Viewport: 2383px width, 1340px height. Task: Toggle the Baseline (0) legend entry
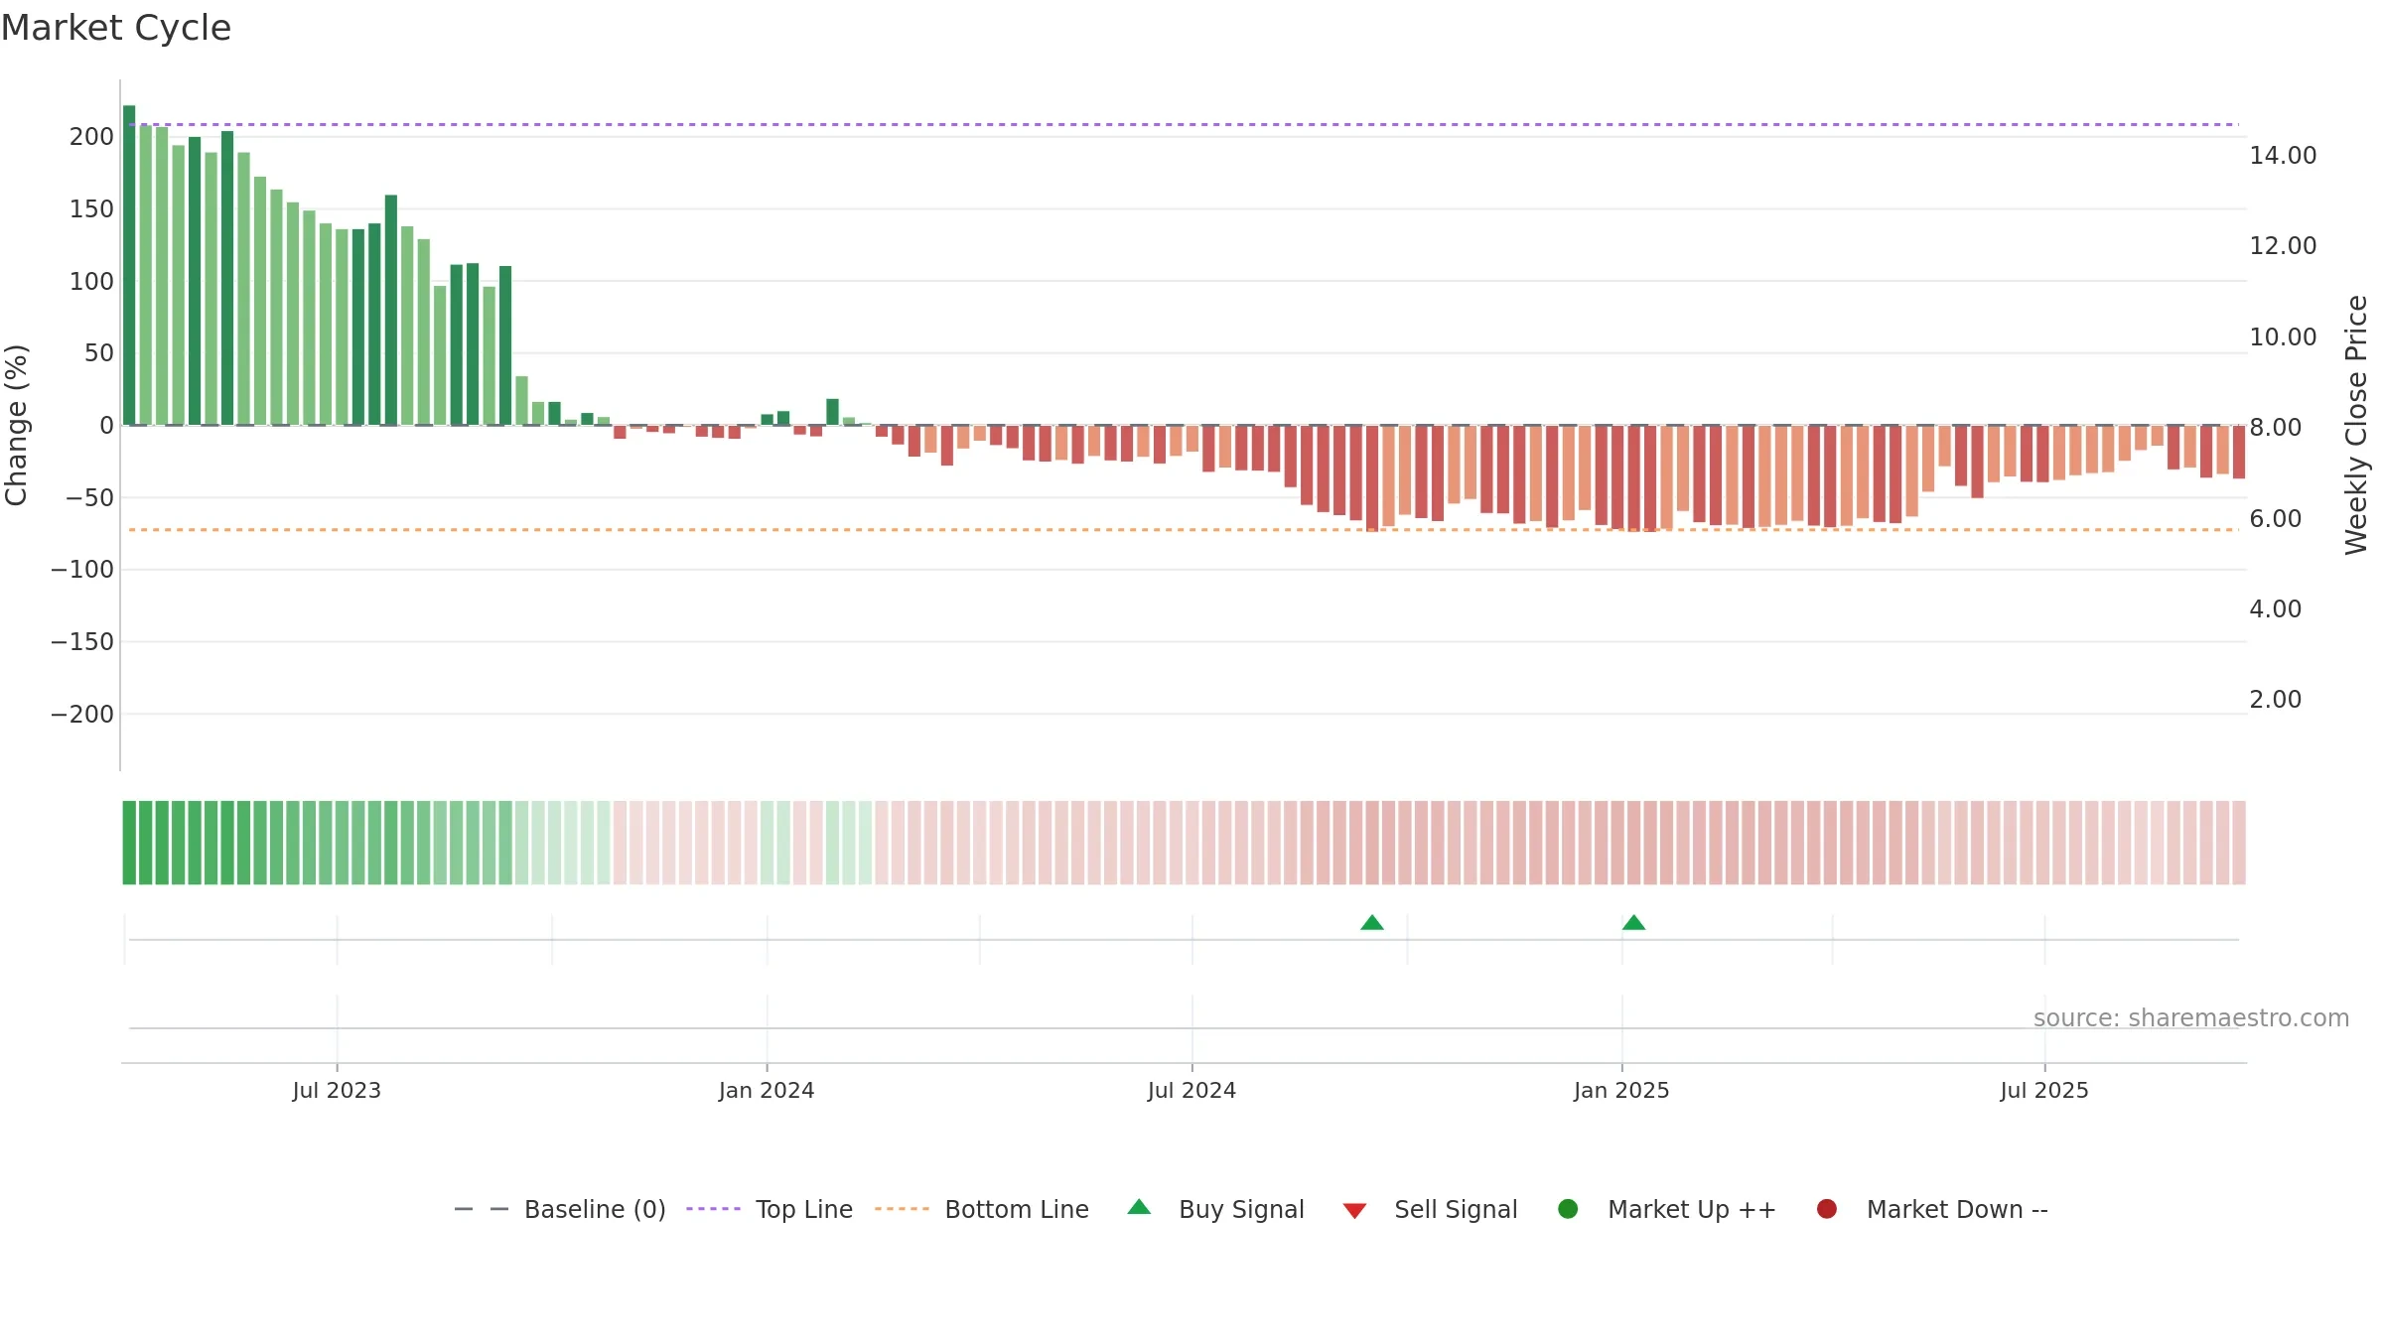point(560,1209)
